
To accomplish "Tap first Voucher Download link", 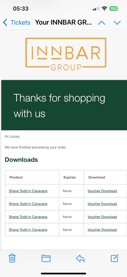I will pos(102,191).
